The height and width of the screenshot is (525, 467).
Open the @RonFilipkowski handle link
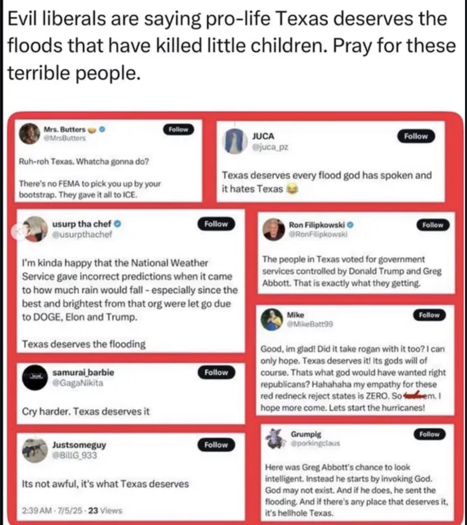point(318,234)
